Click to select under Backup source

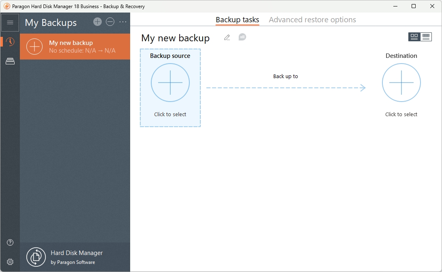170,115
